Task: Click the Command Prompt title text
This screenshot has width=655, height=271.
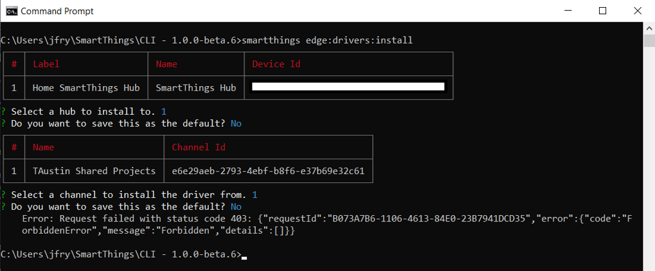Action: [57, 12]
